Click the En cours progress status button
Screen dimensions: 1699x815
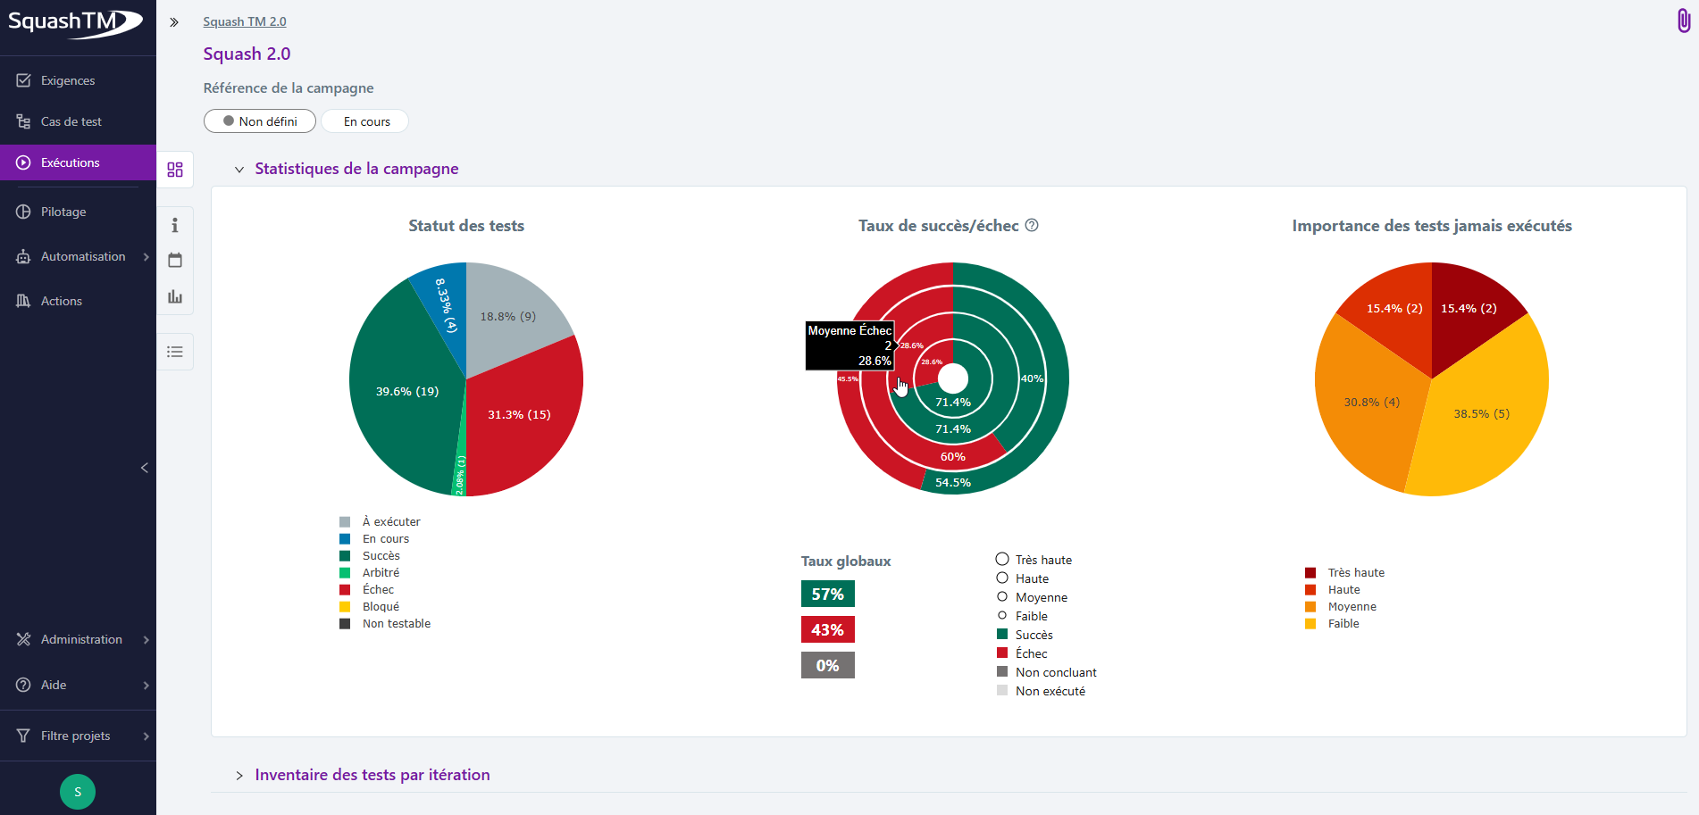click(366, 121)
